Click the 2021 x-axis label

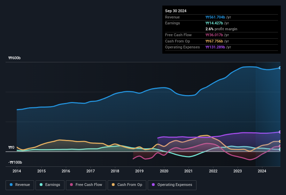pyautogui.click(x=188, y=171)
